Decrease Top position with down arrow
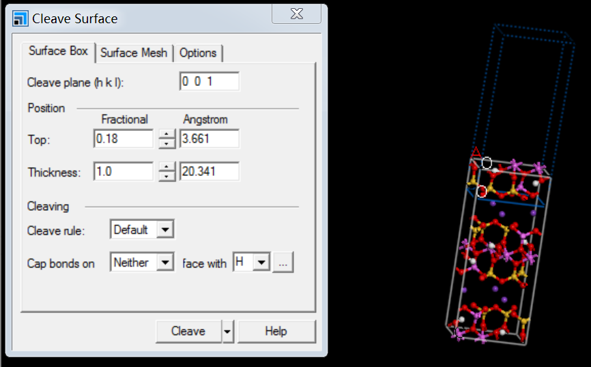Screen dimensions: 591x367 167,143
